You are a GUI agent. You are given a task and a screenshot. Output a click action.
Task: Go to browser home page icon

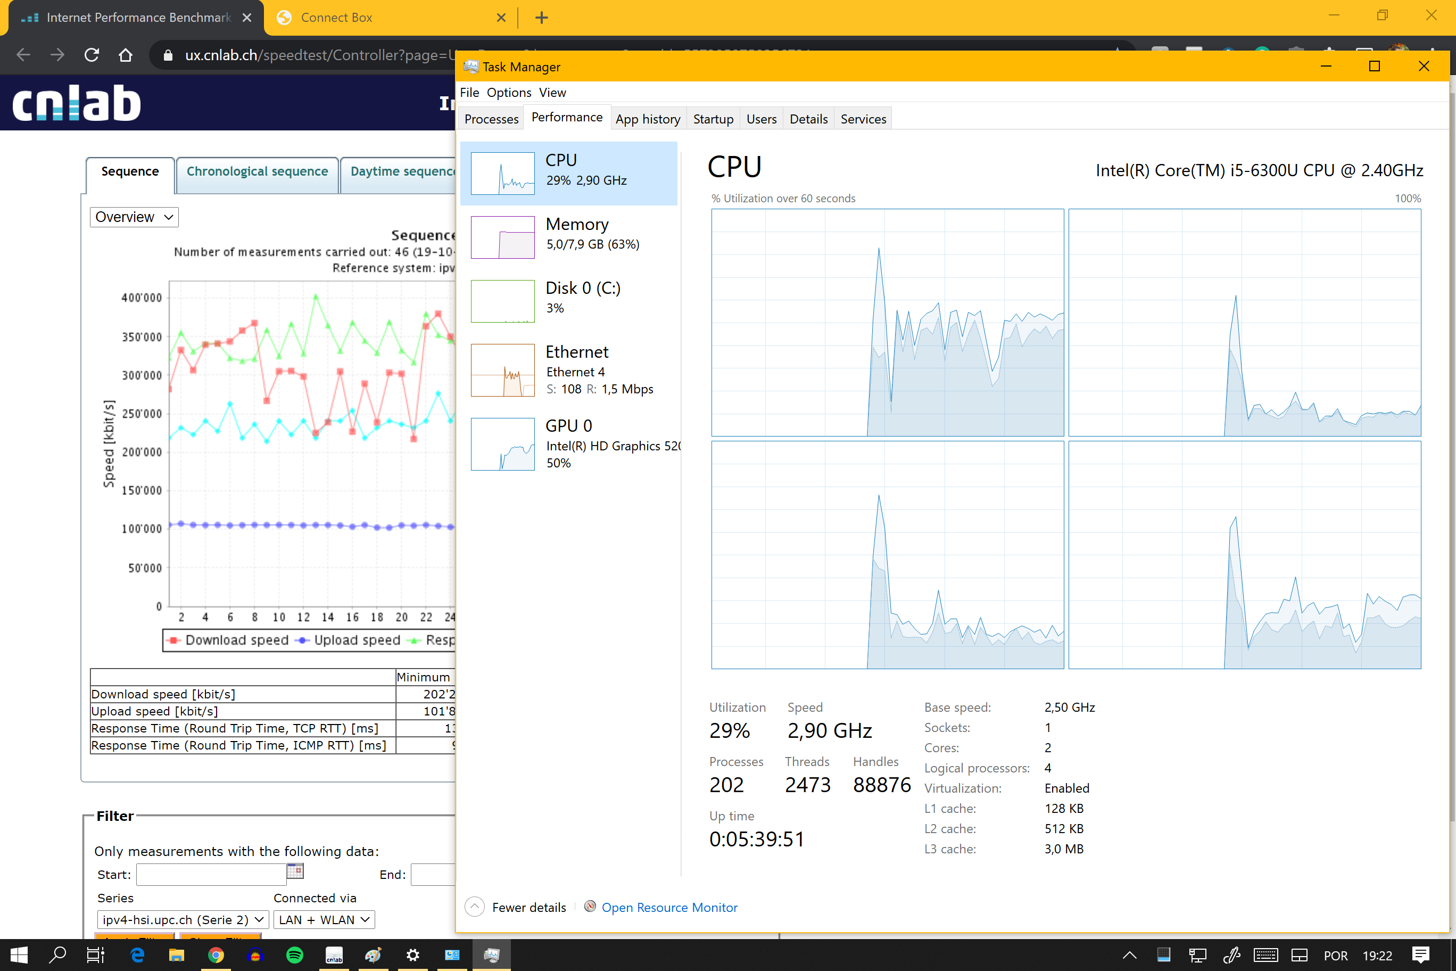click(x=126, y=55)
